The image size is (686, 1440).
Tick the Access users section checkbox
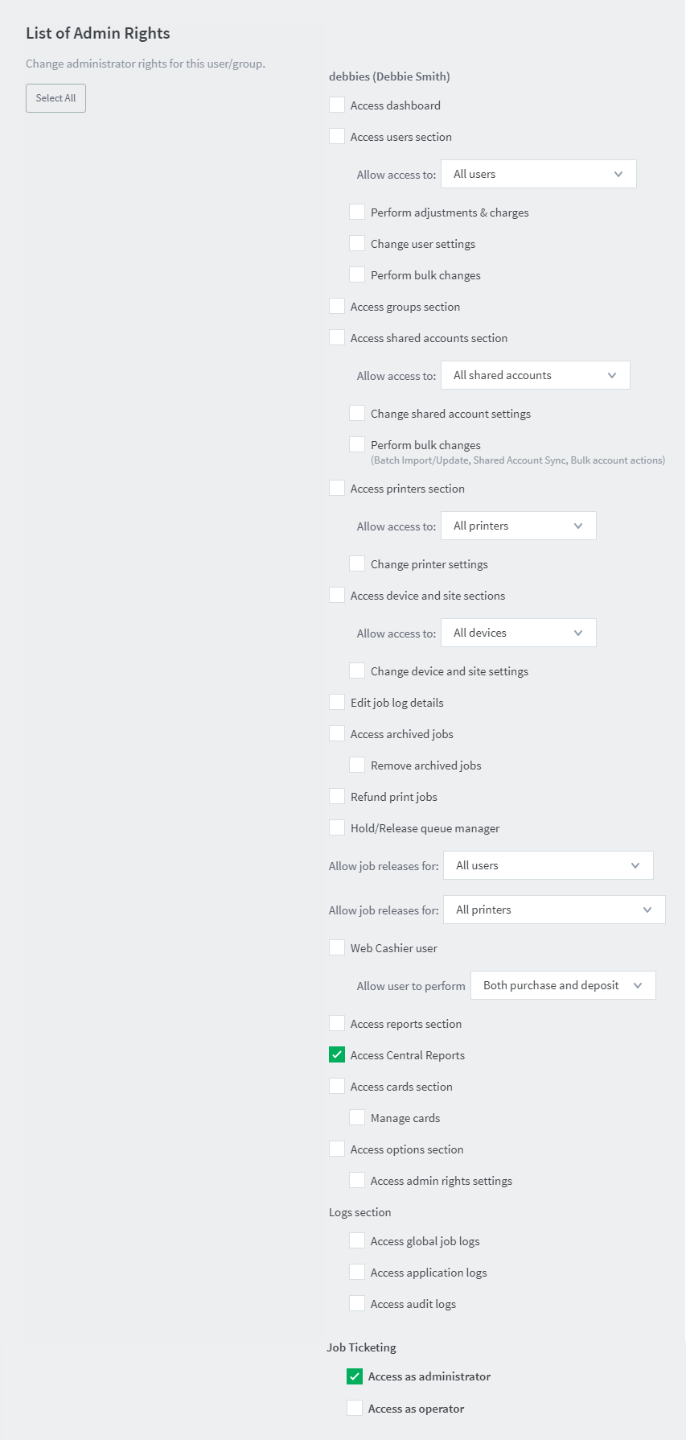(x=337, y=136)
